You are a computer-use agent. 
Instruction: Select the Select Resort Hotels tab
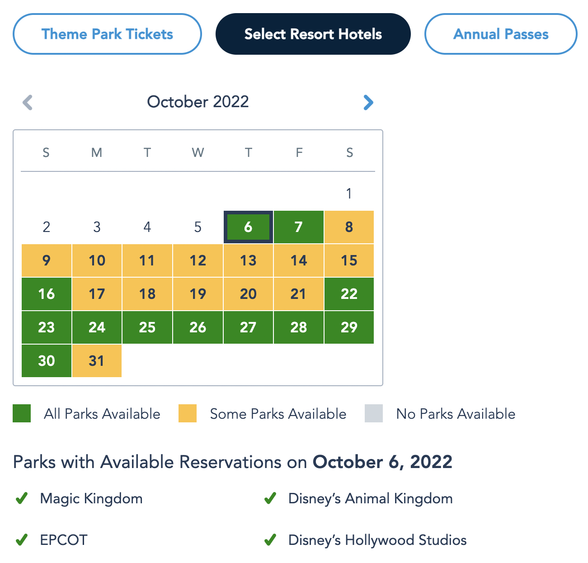313,34
